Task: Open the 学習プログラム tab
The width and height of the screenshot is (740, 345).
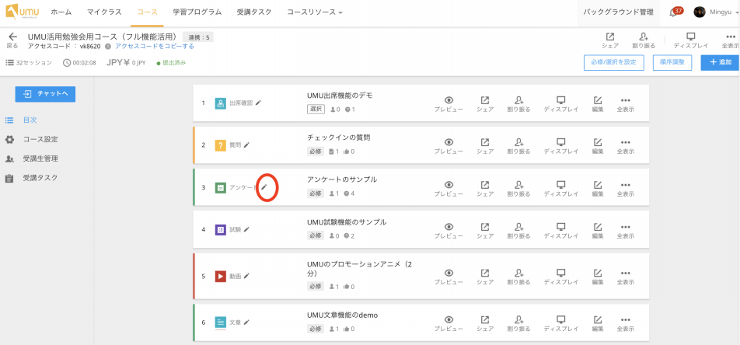Action: [x=197, y=12]
